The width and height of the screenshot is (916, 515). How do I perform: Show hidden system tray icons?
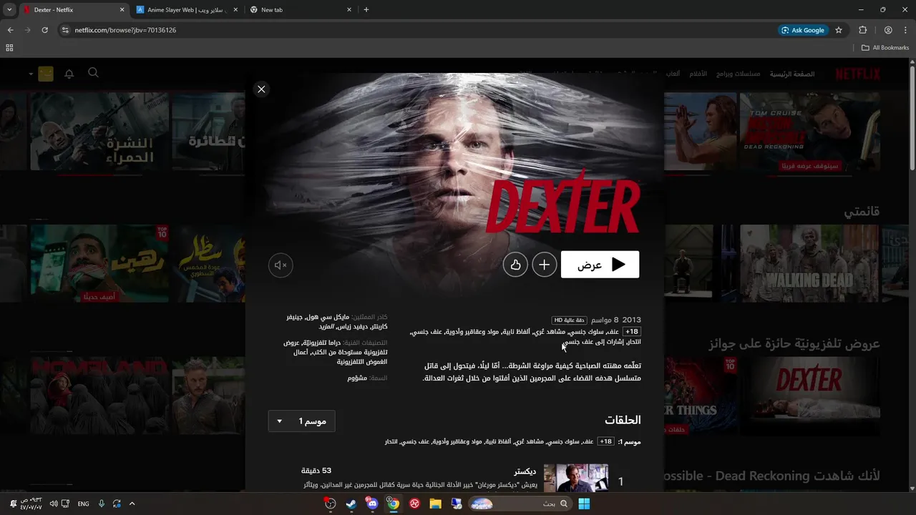[x=132, y=504]
